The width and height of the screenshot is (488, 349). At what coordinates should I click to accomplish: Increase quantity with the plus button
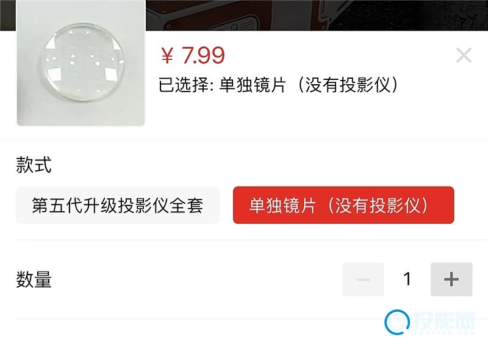pyautogui.click(x=451, y=279)
